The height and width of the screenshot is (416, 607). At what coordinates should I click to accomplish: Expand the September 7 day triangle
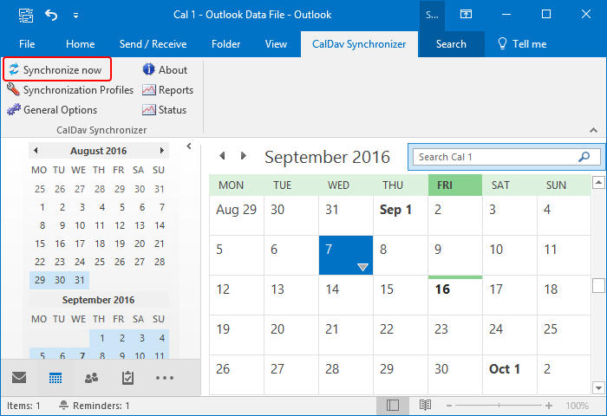point(362,267)
